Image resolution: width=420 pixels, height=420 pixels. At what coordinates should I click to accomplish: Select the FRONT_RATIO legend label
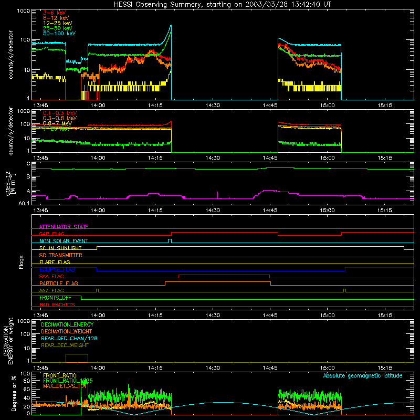click(60, 375)
